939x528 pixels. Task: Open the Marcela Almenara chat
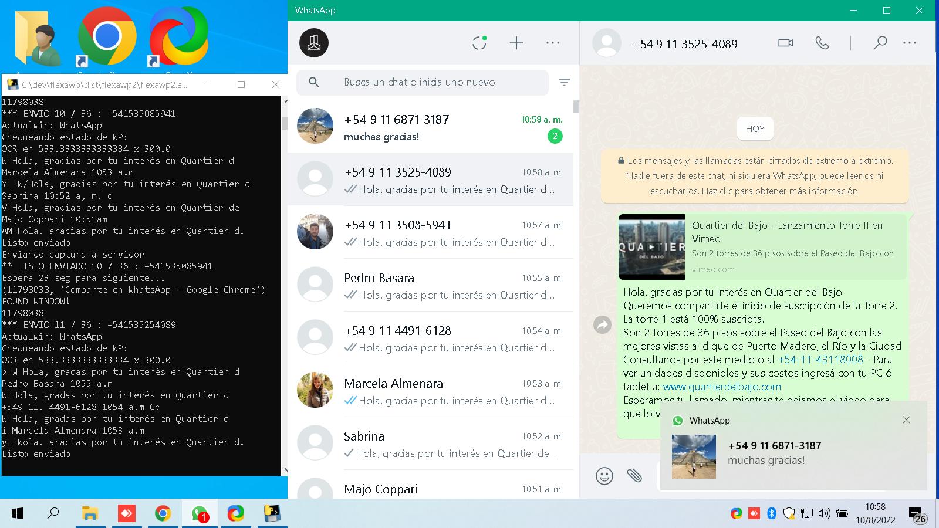[x=430, y=391]
